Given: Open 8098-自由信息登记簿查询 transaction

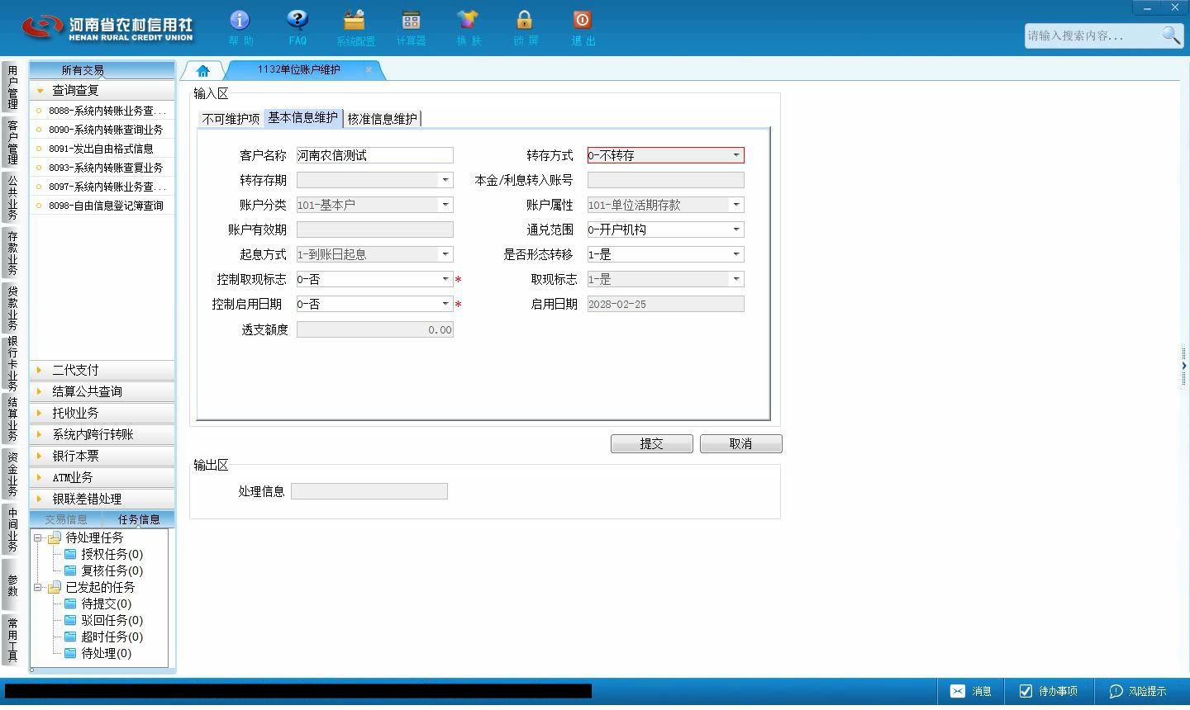Looking at the screenshot, I should pos(102,206).
